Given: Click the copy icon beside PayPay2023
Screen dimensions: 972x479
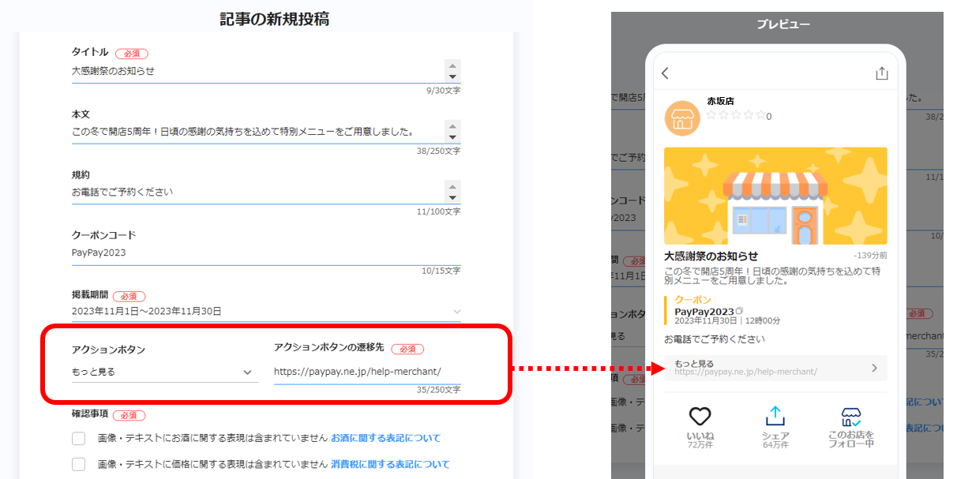Looking at the screenshot, I should coord(740,311).
